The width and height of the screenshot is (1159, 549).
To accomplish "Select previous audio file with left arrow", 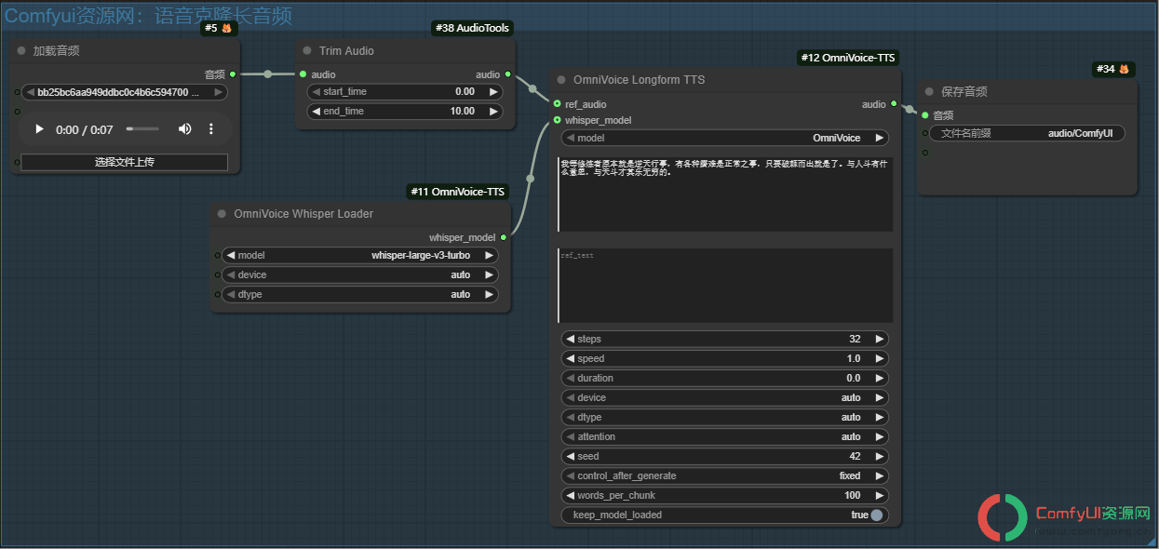I will point(30,92).
